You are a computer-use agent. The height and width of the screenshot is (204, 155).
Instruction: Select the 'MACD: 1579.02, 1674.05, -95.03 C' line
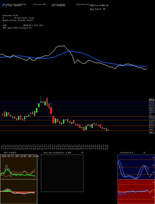[x=18, y=20]
